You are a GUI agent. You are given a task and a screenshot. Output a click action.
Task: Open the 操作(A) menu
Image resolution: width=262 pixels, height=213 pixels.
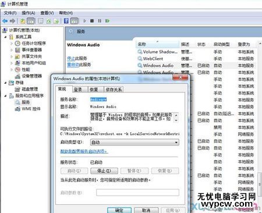[x=29, y=13]
